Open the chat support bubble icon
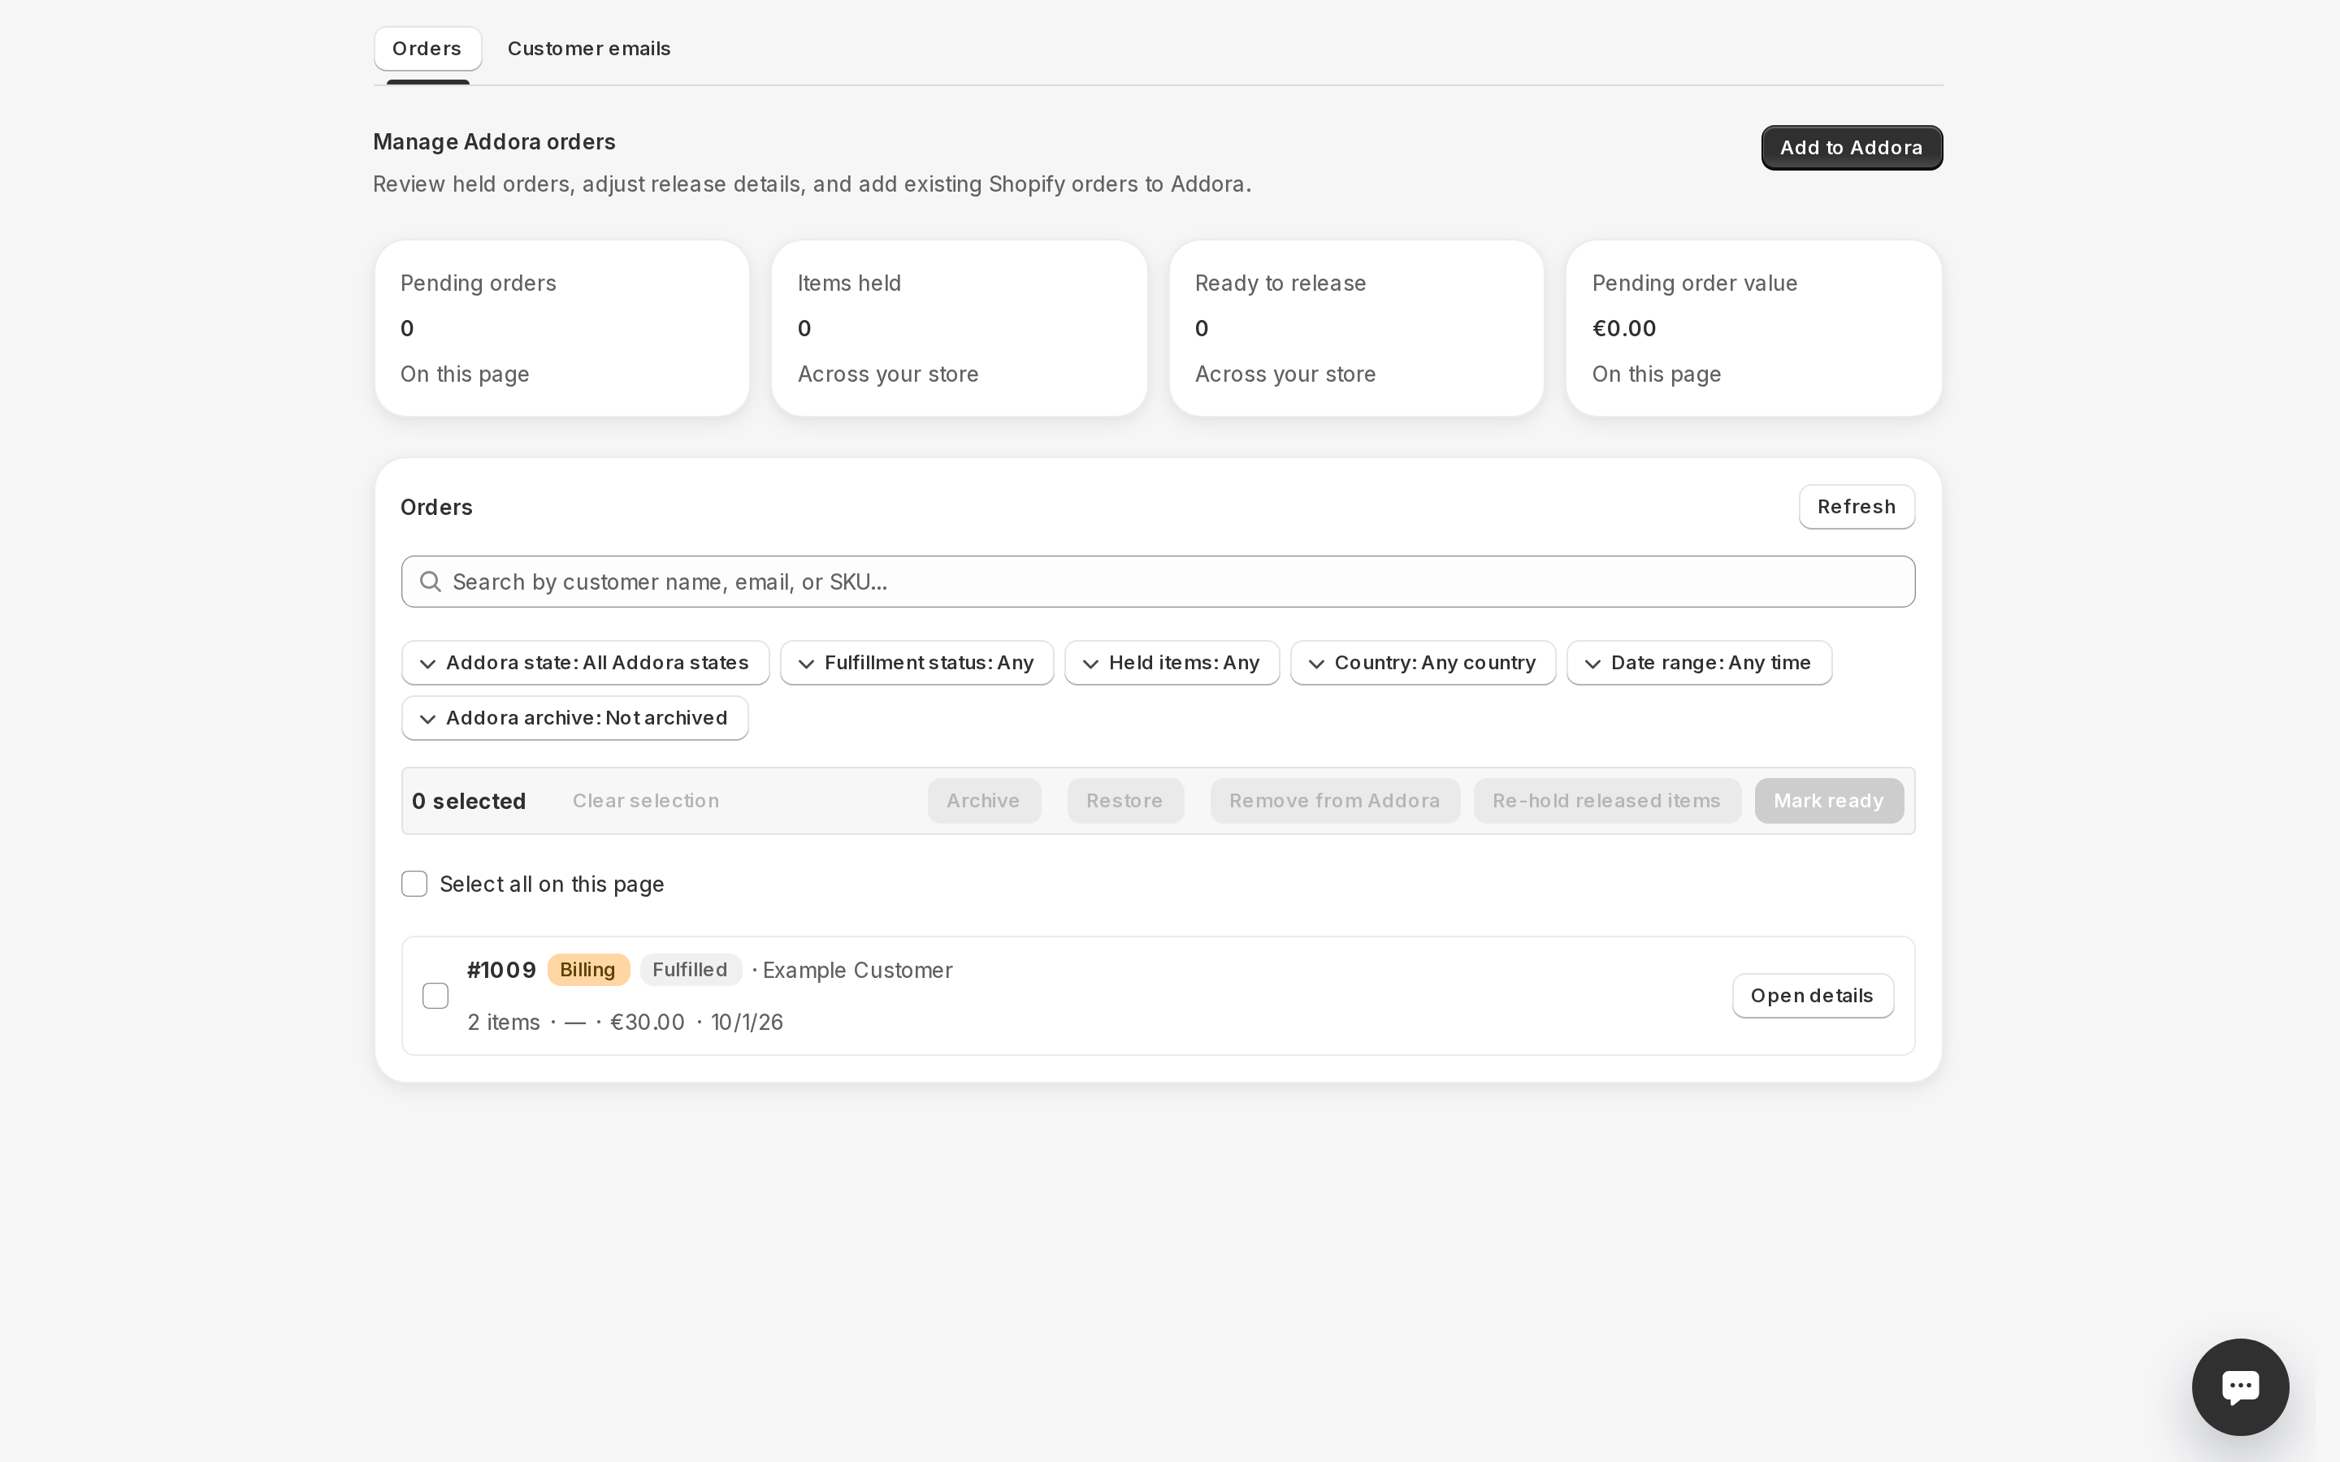This screenshot has width=2340, height=1462. [x=2239, y=1386]
